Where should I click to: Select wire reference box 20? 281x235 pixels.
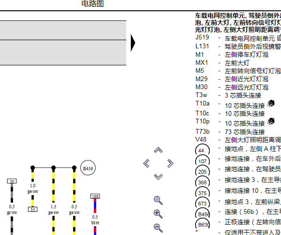point(12,181)
